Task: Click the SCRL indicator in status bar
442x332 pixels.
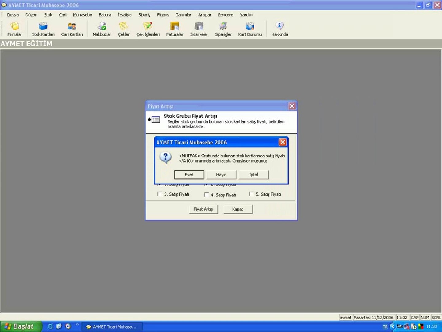Action: tap(436, 318)
